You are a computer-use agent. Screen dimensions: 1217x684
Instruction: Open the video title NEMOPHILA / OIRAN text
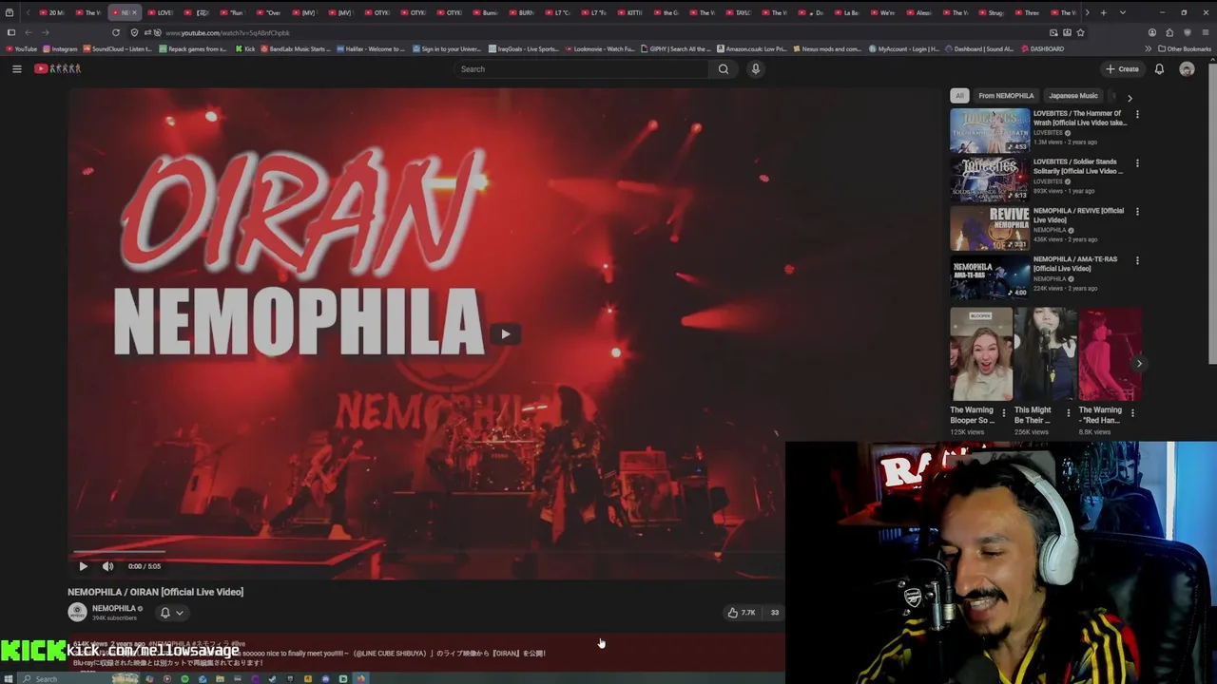[155, 592]
